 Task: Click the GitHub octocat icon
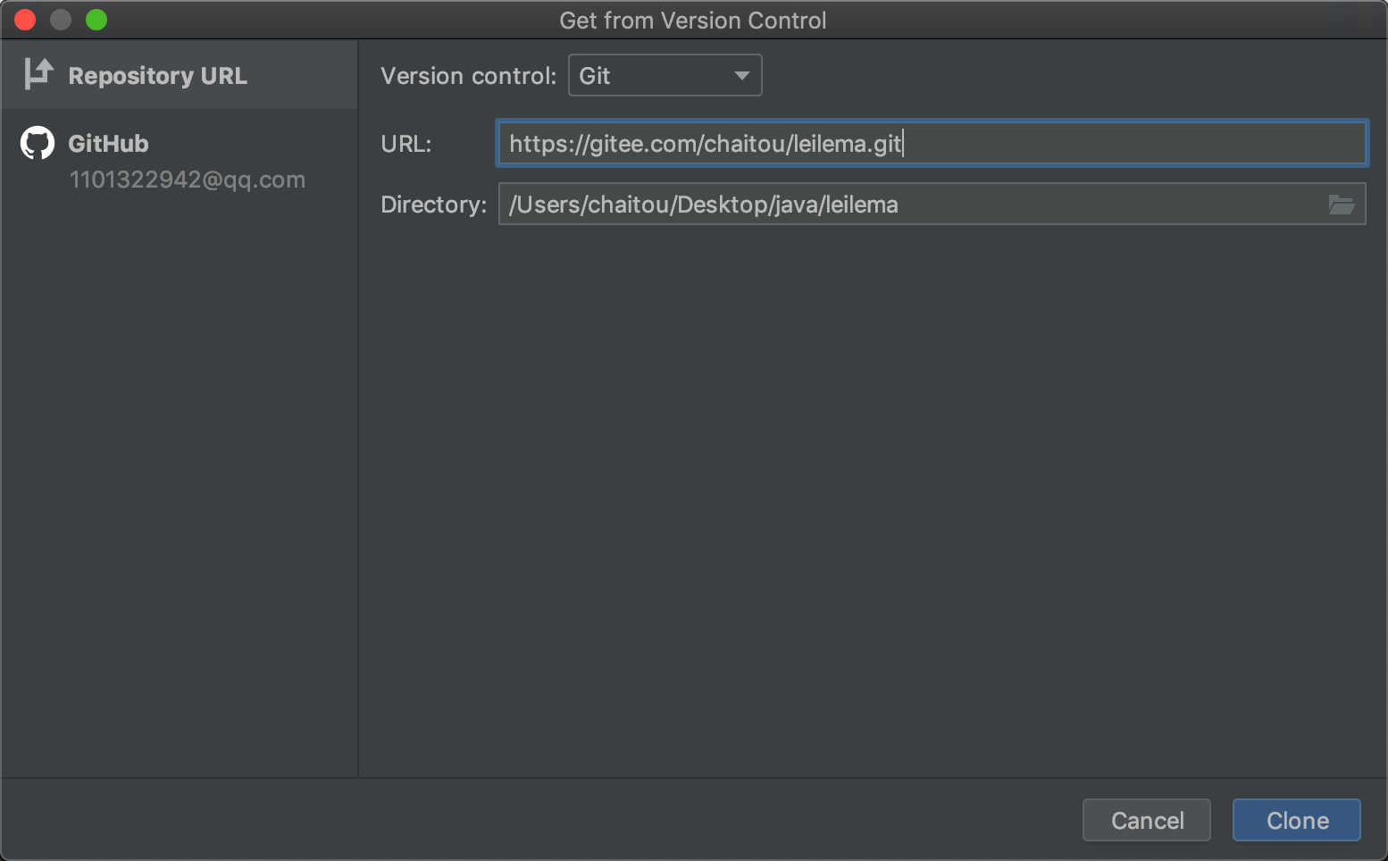coord(37,142)
